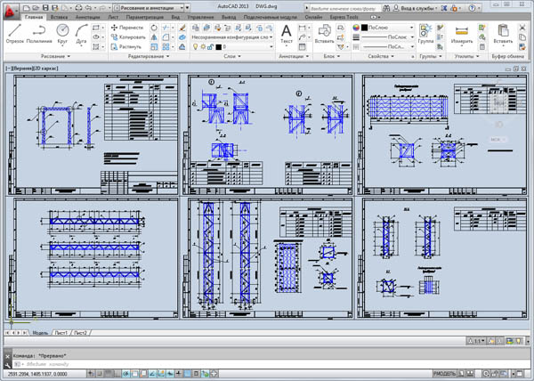Switch to the Лист1 layout tab
The height and width of the screenshot is (381, 534).
[61, 333]
